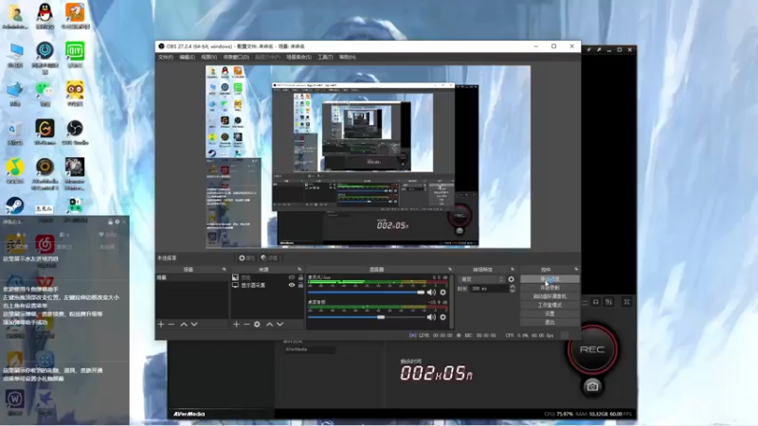Click the camera snapshot button in AVerMedia
This screenshot has width=758, height=426.
[592, 386]
